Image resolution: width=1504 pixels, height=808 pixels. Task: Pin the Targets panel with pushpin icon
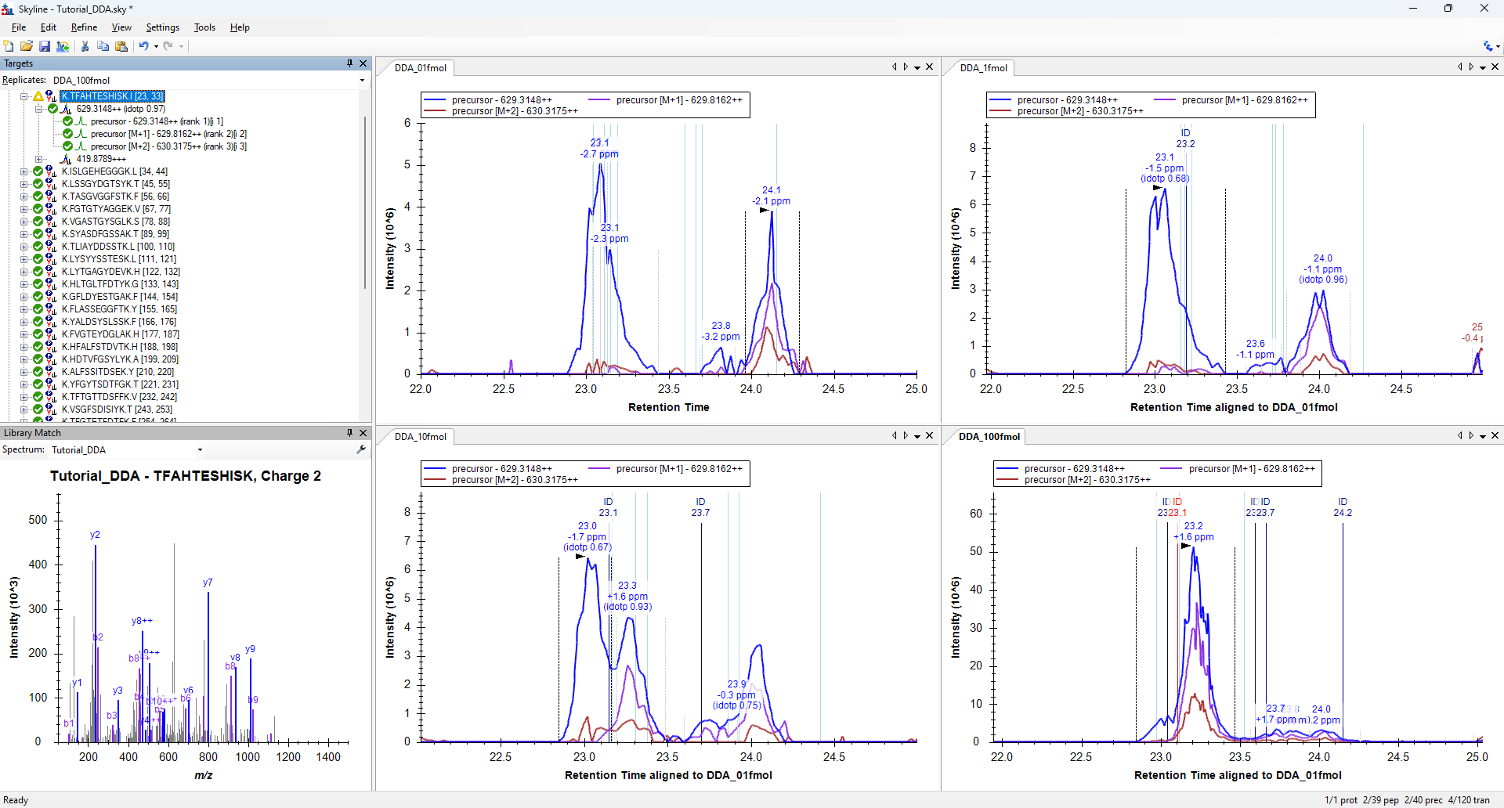[x=349, y=63]
